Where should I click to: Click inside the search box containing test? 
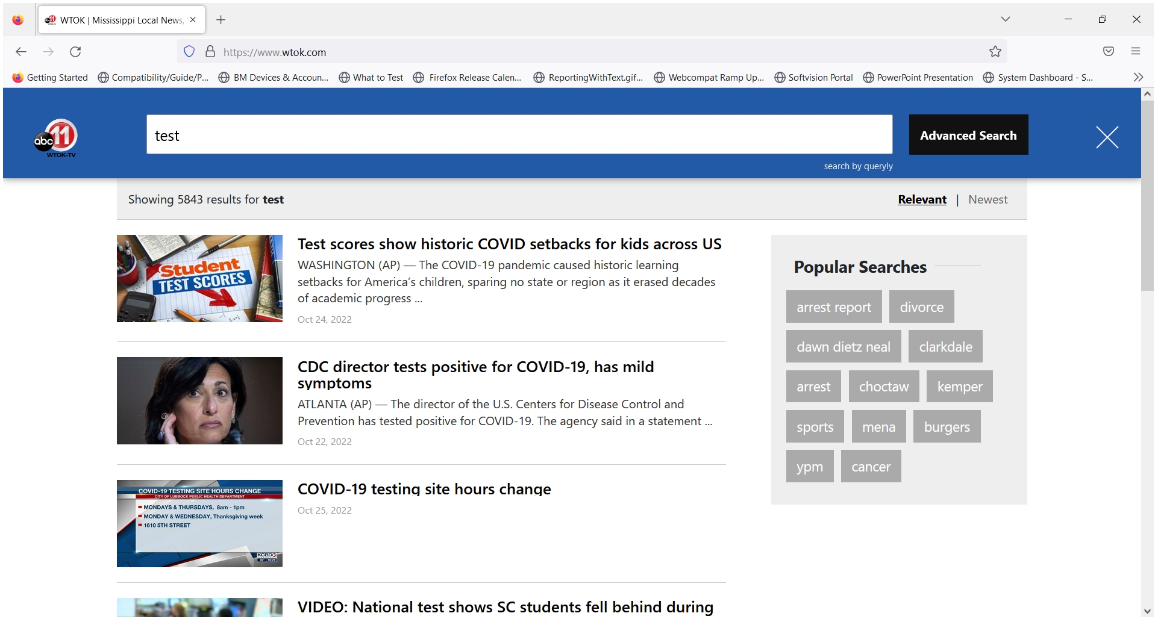click(x=519, y=135)
